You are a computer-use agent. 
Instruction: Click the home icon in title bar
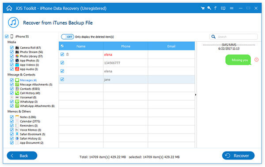9,8
